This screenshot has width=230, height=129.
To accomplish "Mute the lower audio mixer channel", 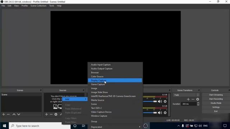I will click(x=160, y=113).
